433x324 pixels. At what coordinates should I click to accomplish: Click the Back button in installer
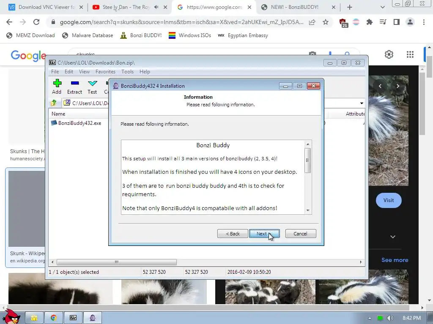(x=233, y=234)
